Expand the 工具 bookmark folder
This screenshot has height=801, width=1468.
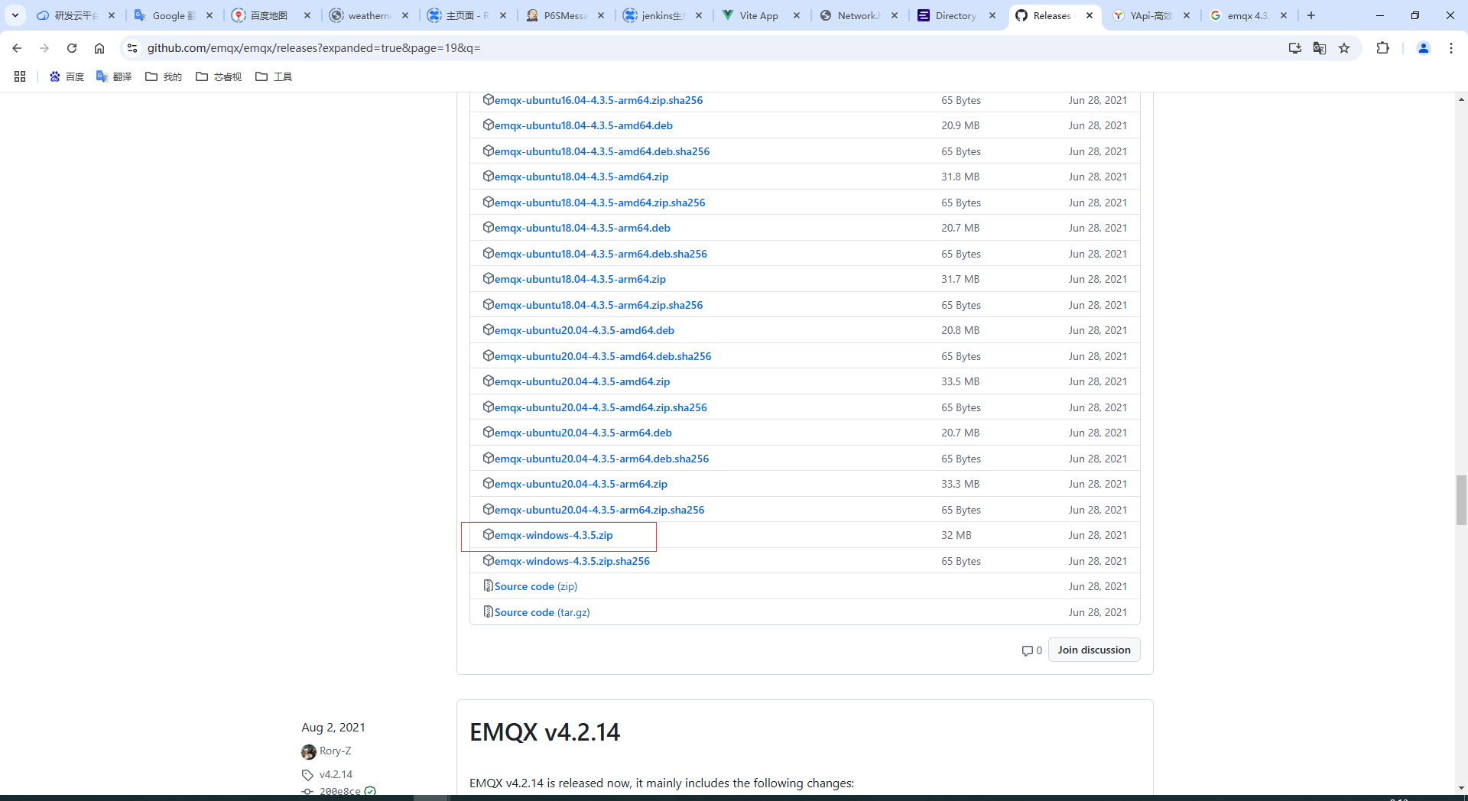[x=274, y=76]
